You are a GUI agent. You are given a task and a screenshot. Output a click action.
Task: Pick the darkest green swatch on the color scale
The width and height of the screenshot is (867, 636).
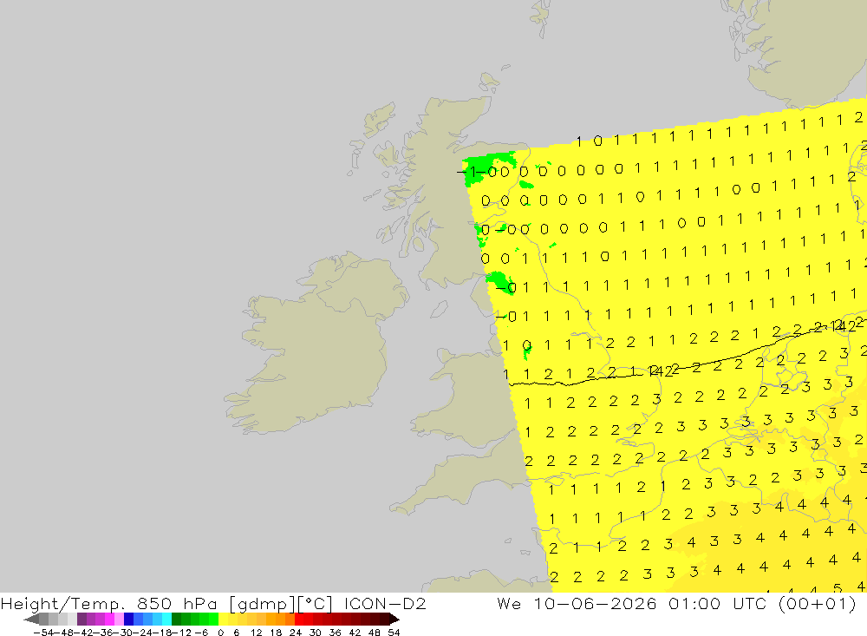click(x=176, y=620)
